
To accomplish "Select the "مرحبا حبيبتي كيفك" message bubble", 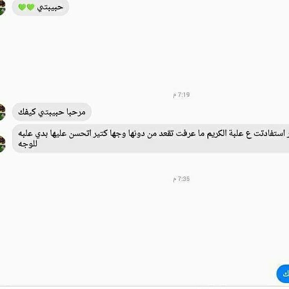I will (52, 112).
